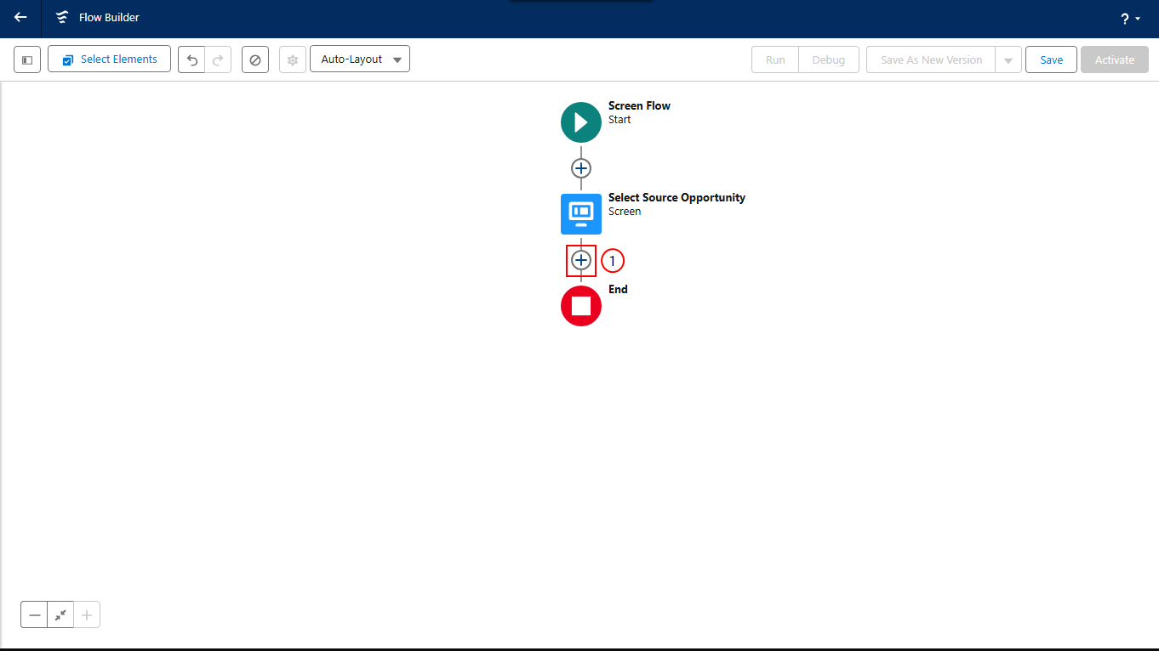Click the Run button

point(775,59)
